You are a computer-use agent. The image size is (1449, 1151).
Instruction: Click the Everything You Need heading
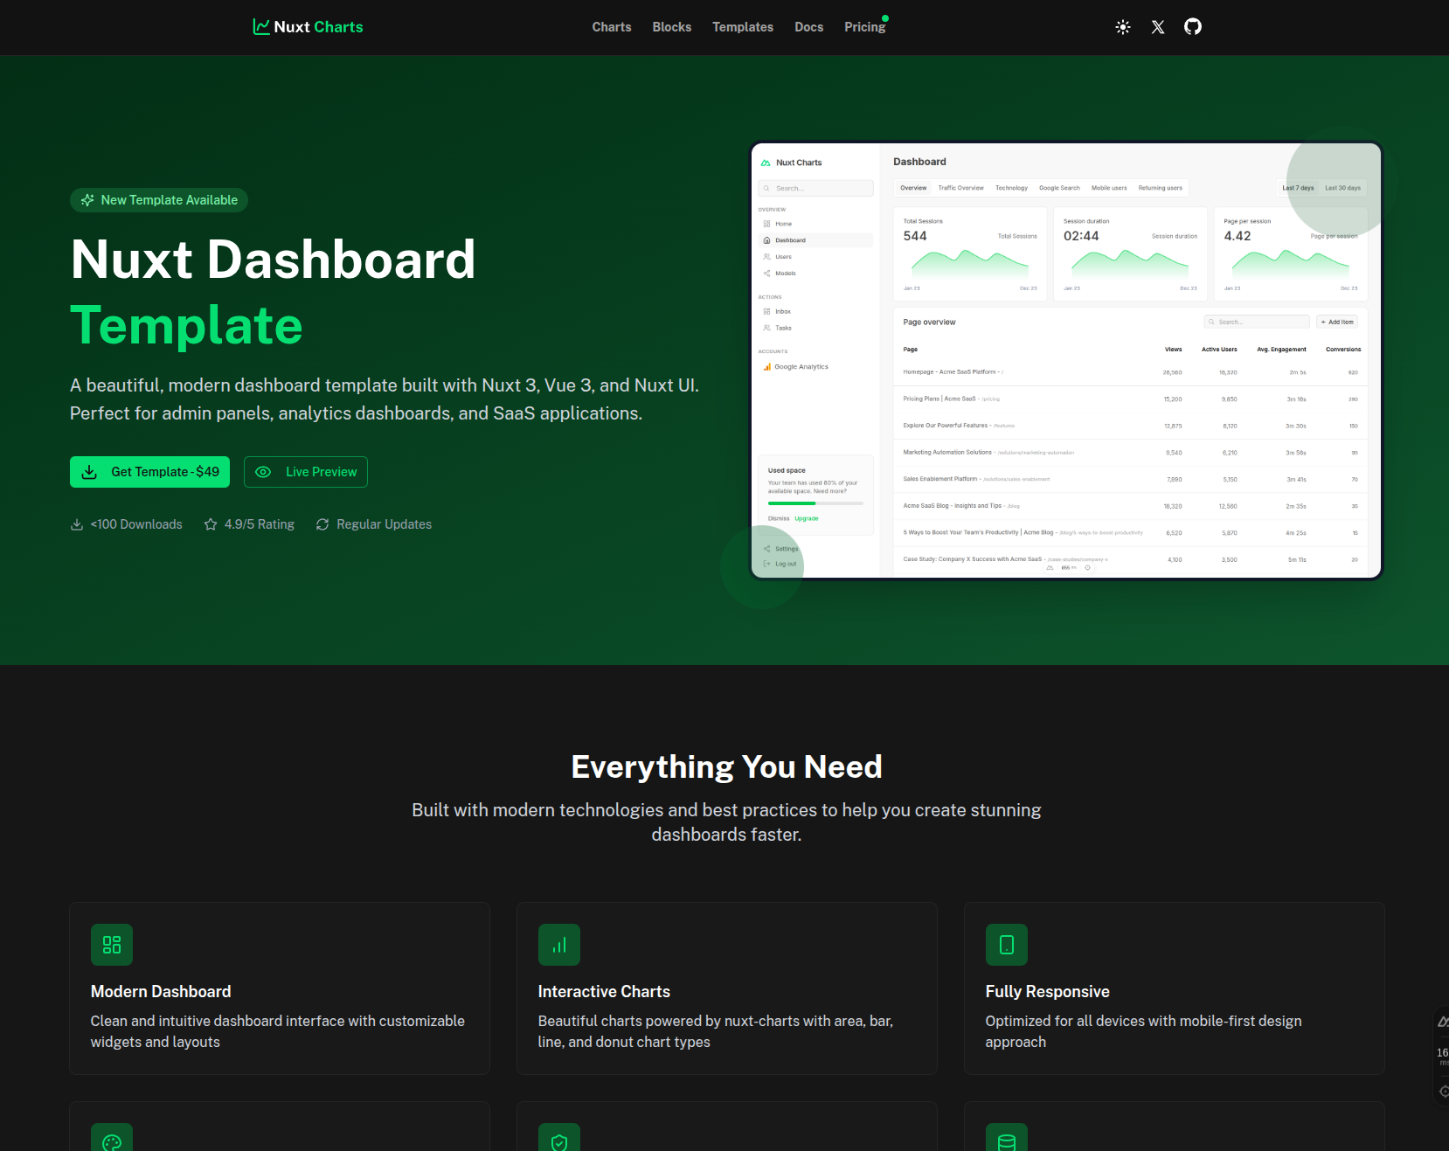[726, 766]
